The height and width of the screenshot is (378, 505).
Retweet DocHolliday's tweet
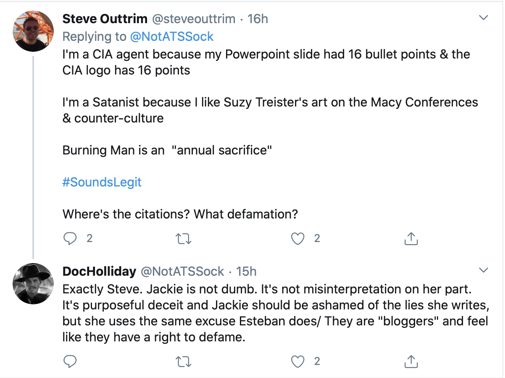point(184,361)
